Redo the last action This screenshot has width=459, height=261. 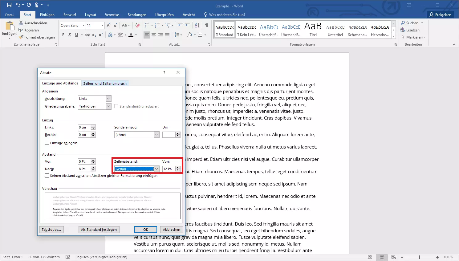(29, 5)
